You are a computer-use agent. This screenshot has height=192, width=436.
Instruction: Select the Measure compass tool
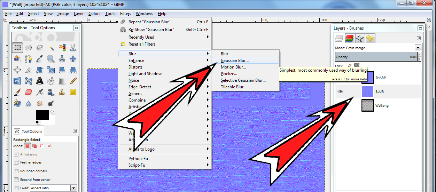pos(62,59)
